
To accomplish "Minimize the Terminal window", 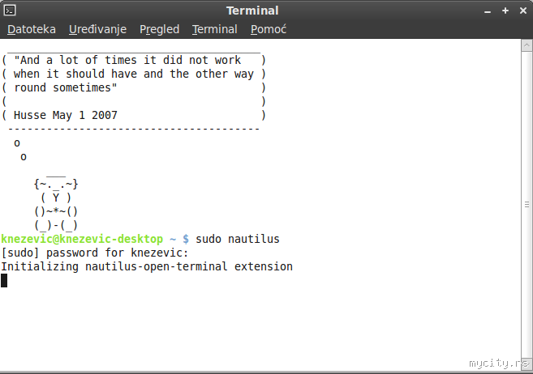I will tap(487, 11).
